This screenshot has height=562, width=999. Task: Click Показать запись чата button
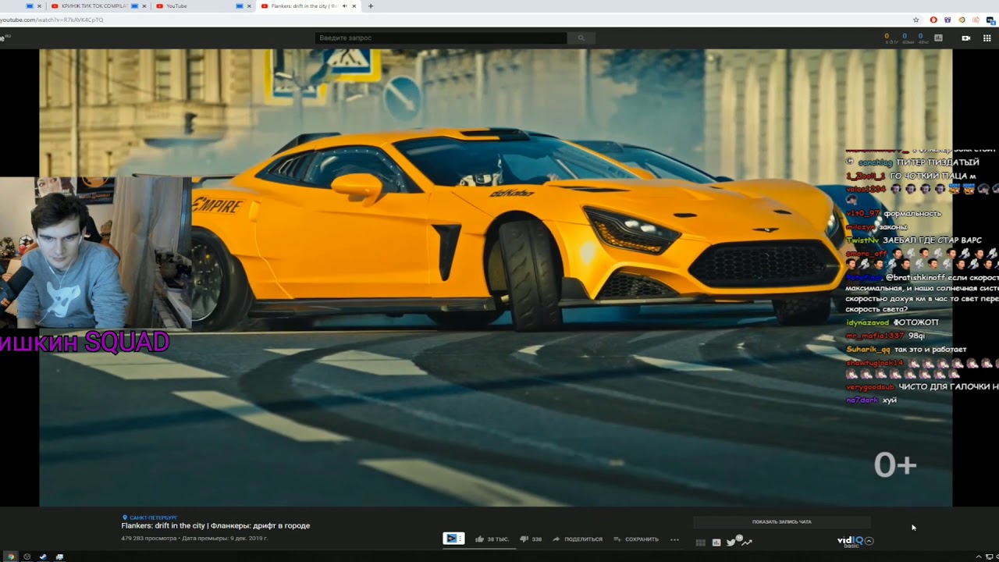pos(781,521)
